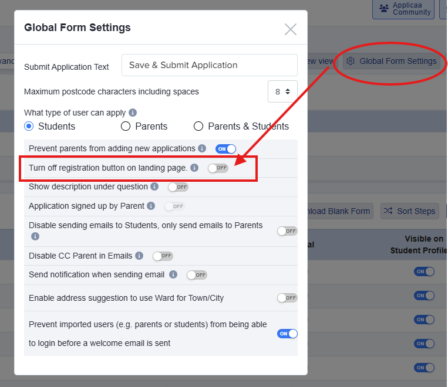The image size is (448, 387).
Task: Close the Global Form Settings dialog
Action: pyautogui.click(x=291, y=29)
